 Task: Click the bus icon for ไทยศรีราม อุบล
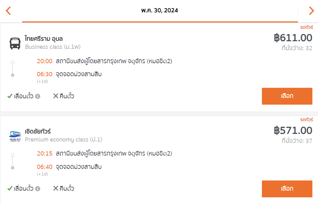15,43
